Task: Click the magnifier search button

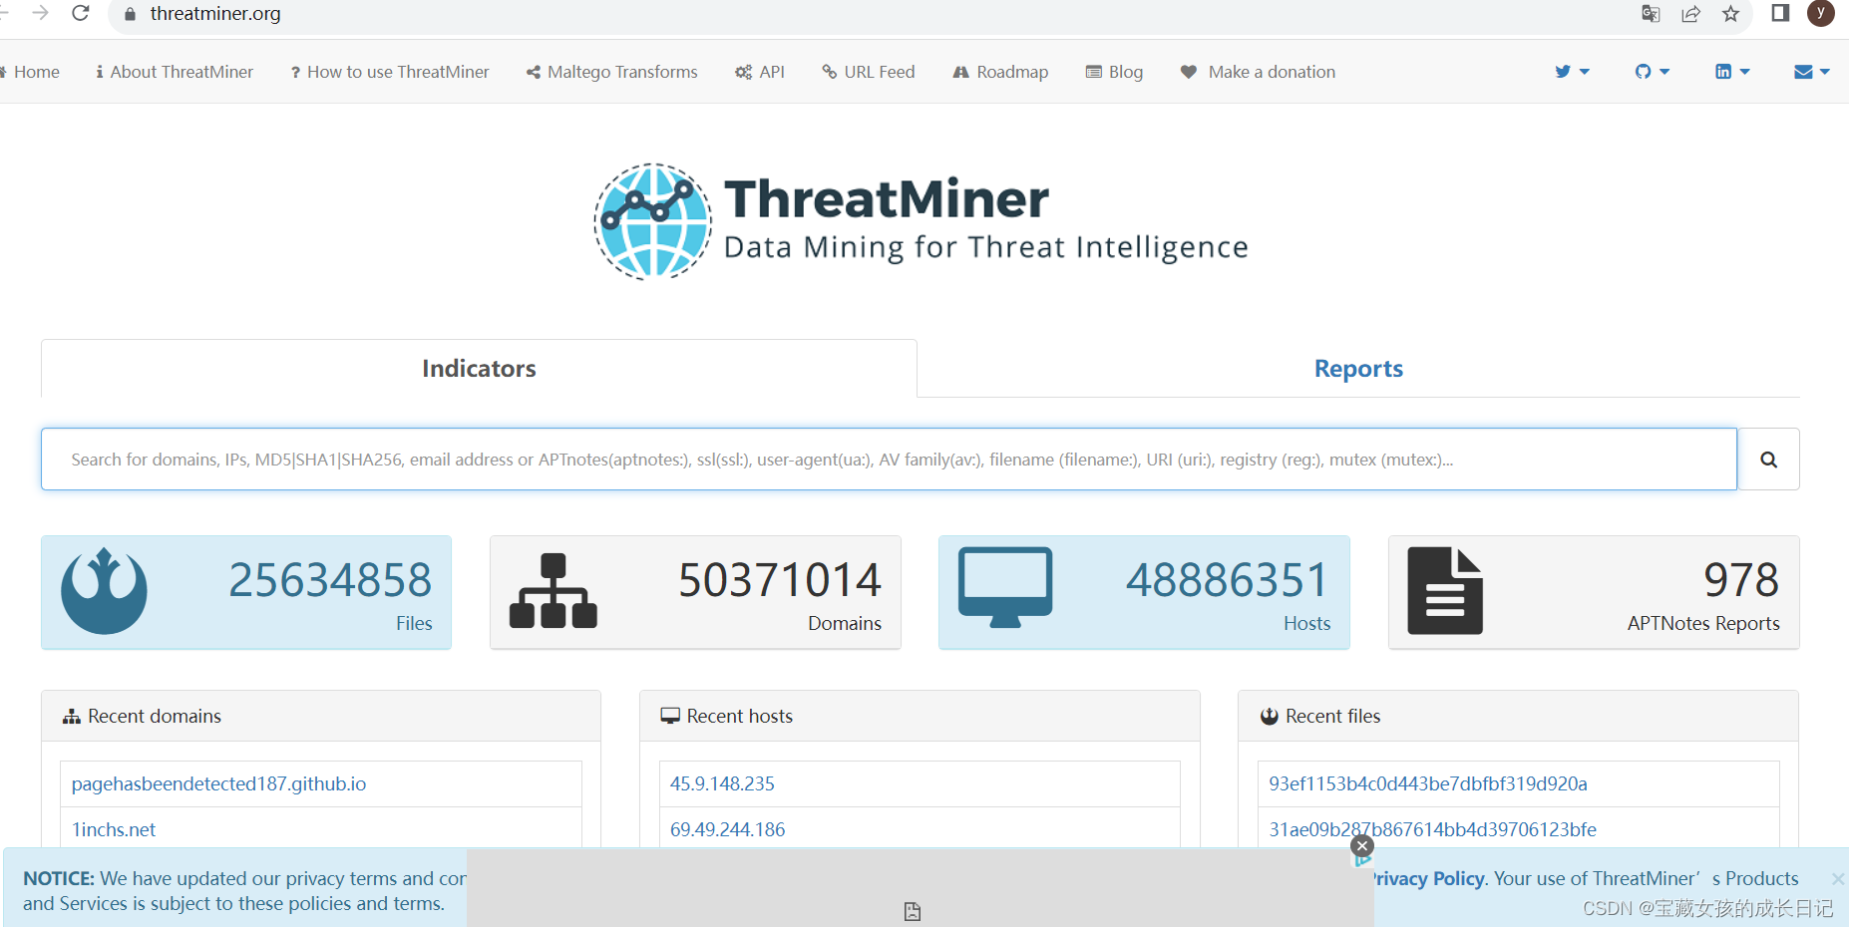Action: click(1768, 460)
